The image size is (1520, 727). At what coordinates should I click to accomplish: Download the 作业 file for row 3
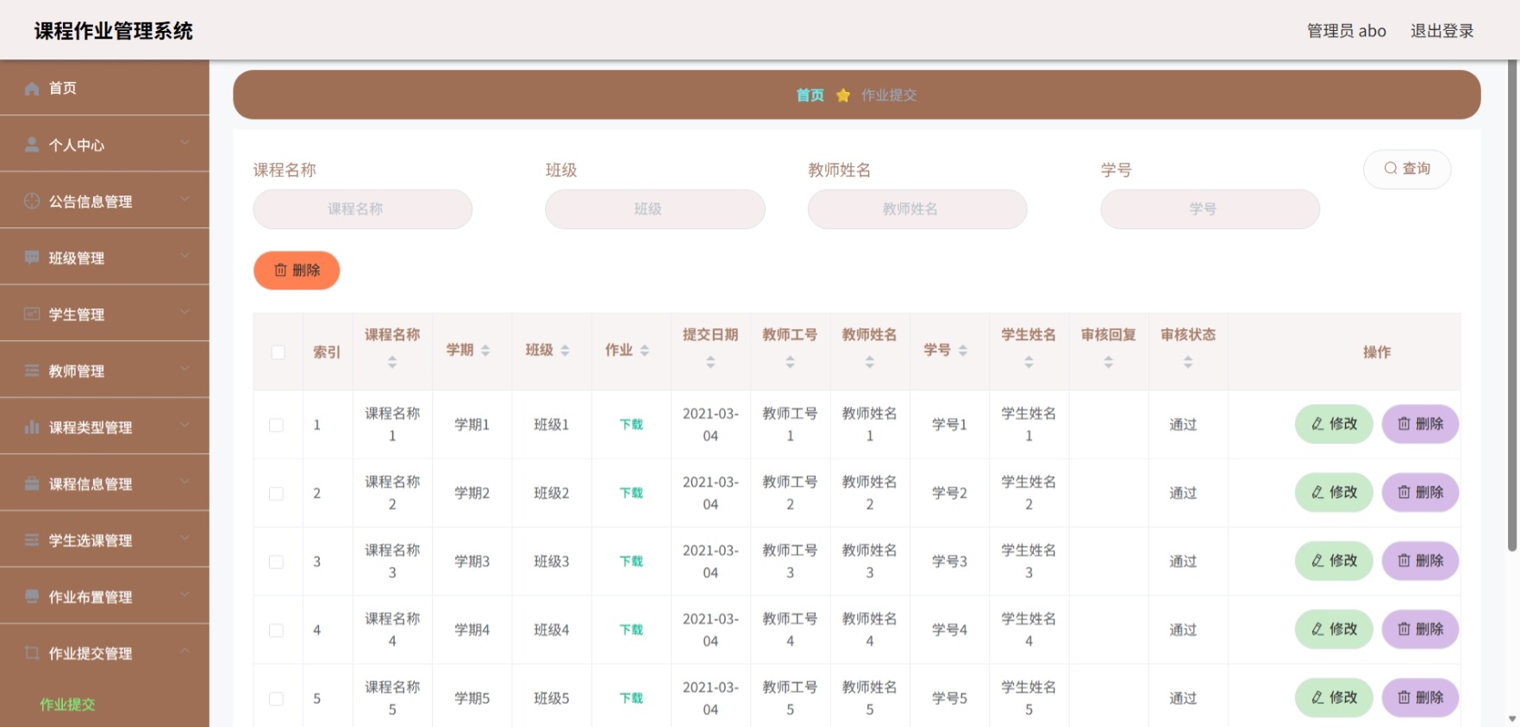pos(631,562)
